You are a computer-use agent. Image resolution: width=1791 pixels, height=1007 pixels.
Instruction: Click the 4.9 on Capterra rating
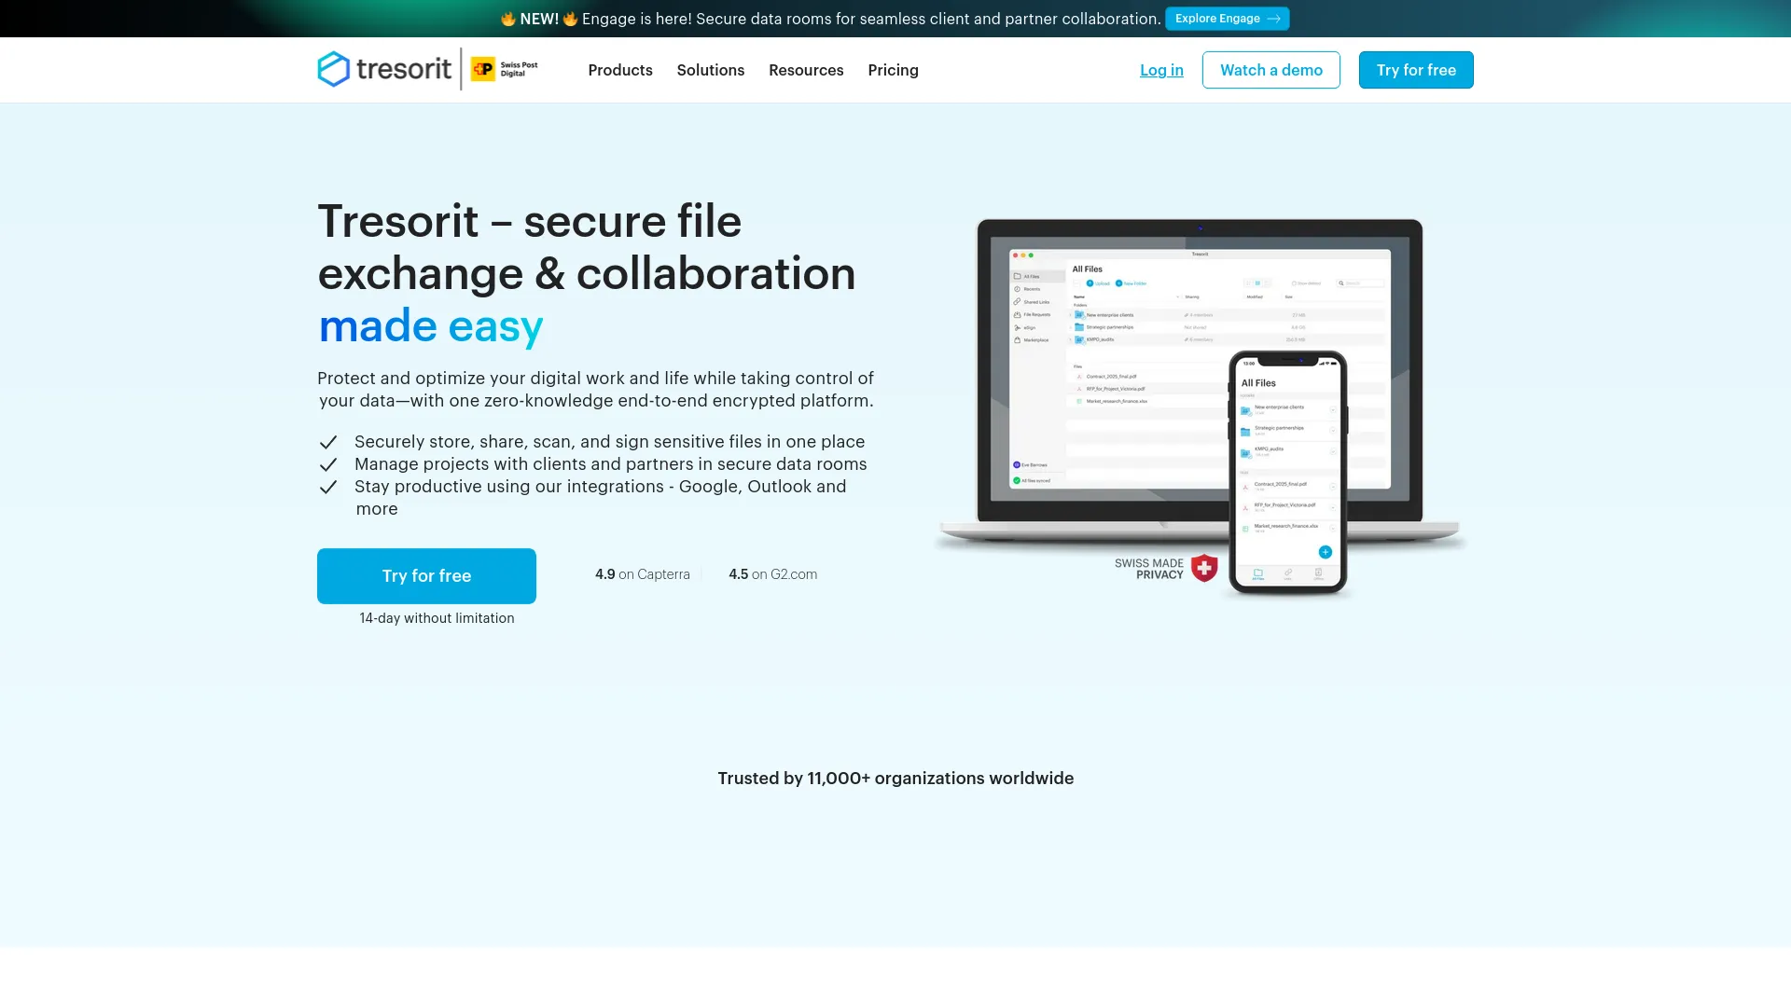tap(643, 574)
